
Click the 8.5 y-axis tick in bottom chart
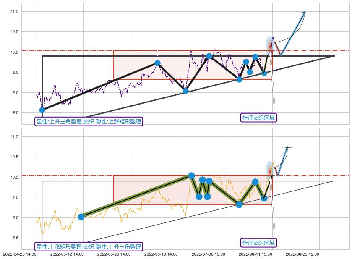point(16,238)
